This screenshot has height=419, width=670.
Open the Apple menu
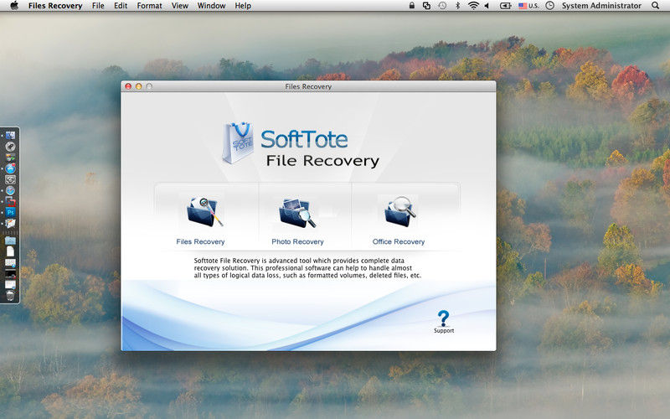coord(14,6)
